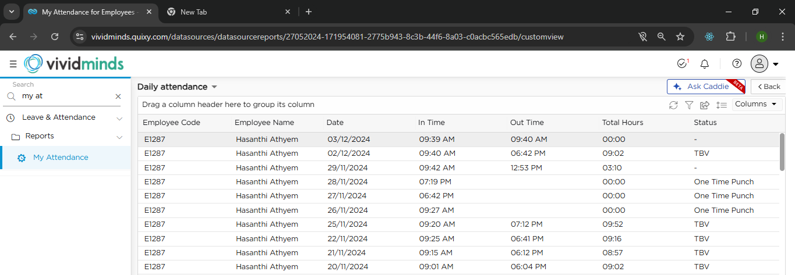Click the export share icon
Image resolution: width=795 pixels, height=275 pixels.
coord(705,105)
